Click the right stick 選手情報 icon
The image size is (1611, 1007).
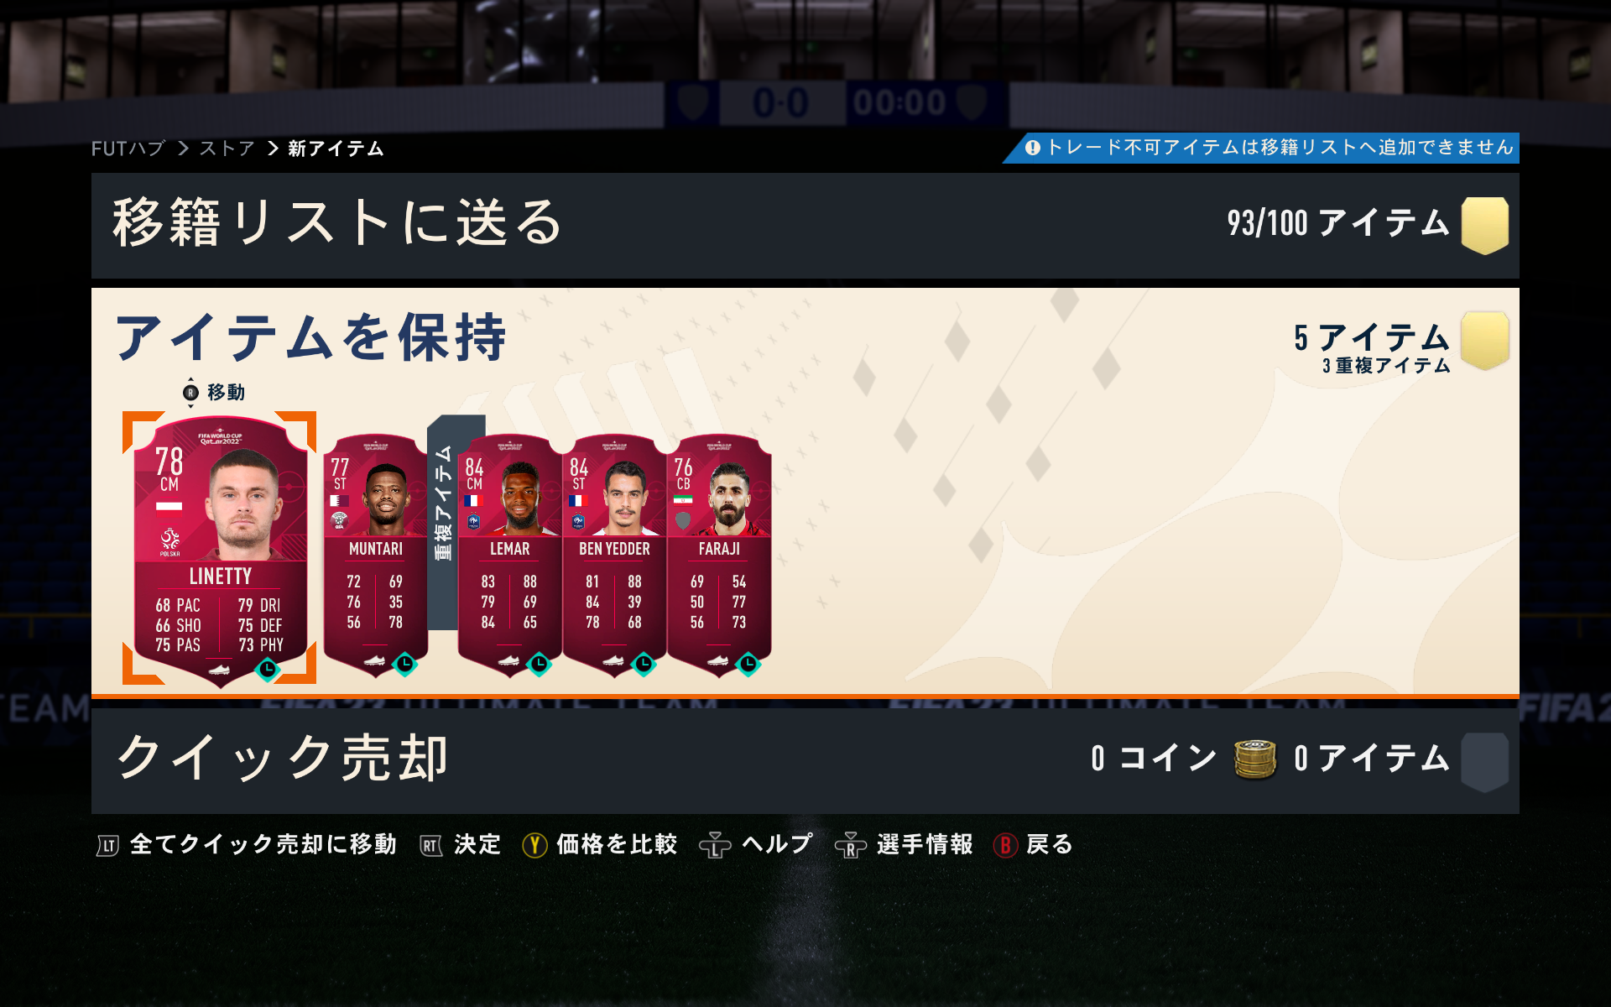(x=850, y=845)
